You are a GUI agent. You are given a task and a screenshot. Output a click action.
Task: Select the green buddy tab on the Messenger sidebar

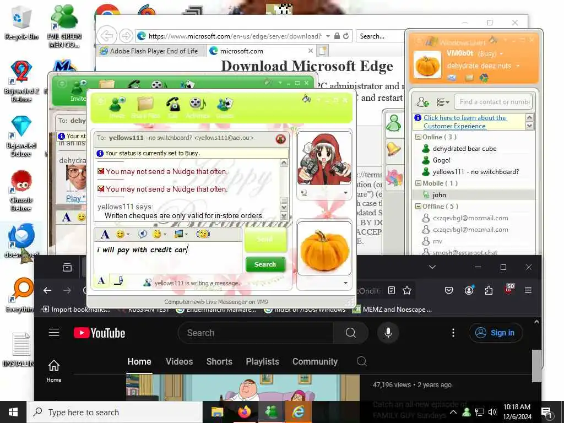tap(393, 123)
